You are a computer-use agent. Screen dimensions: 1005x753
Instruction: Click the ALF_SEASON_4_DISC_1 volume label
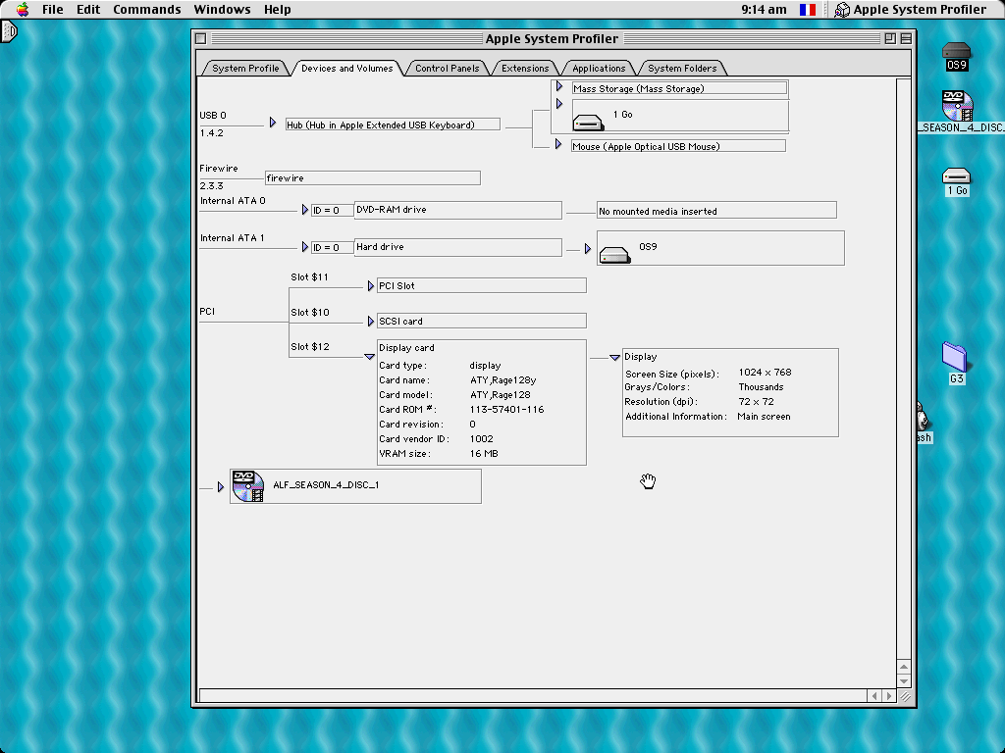pyautogui.click(x=326, y=484)
